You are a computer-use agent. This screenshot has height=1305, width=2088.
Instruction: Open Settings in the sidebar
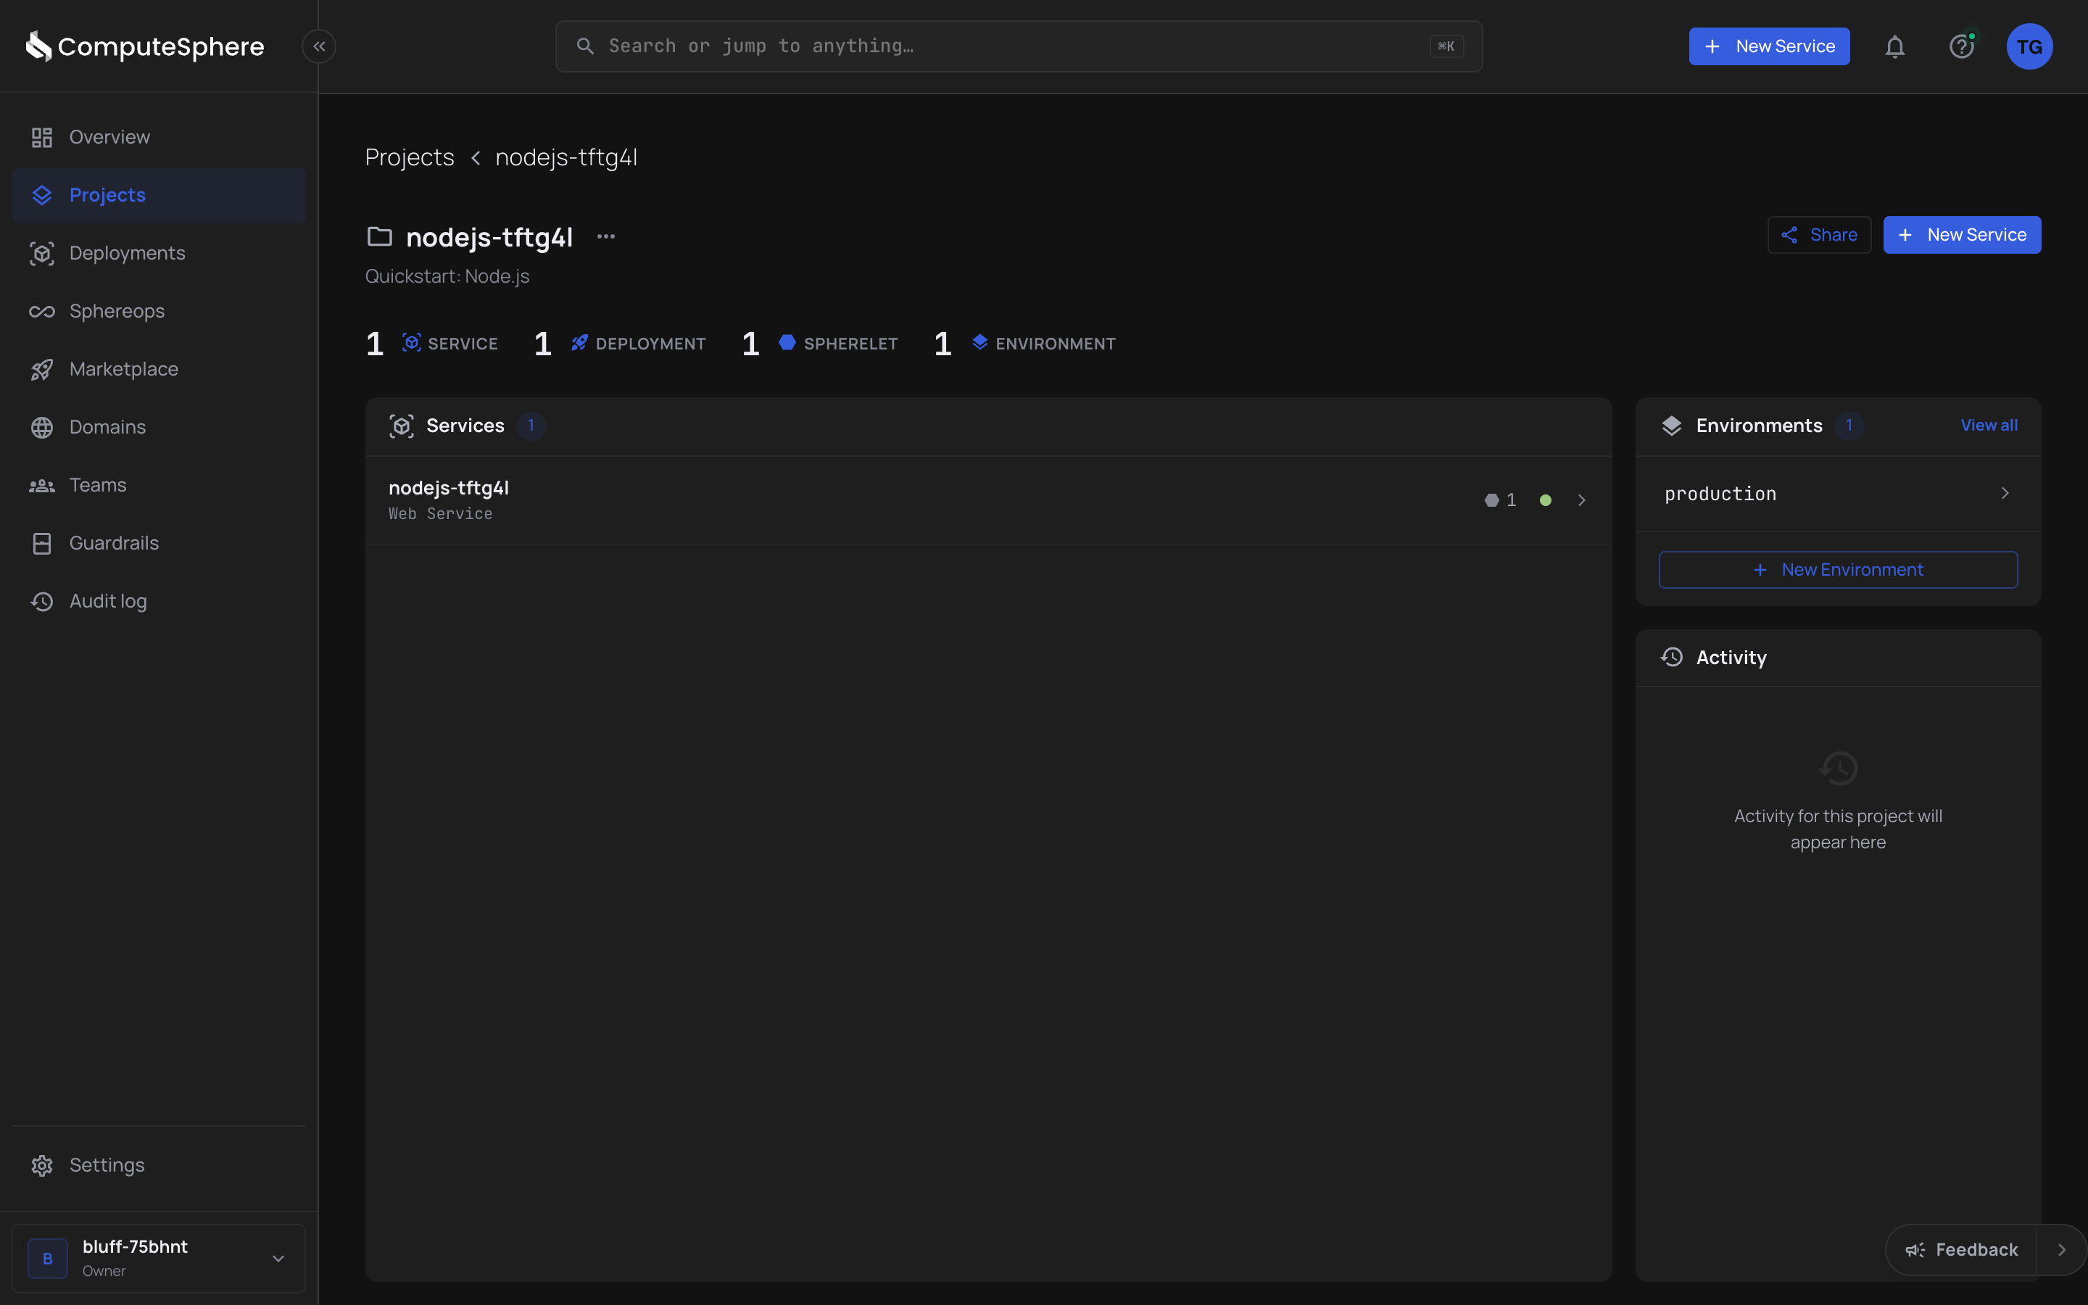pyautogui.click(x=159, y=1165)
